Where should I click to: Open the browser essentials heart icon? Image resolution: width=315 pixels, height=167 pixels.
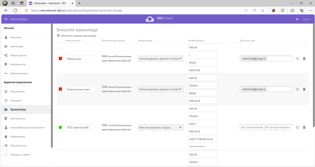tap(302, 10)
